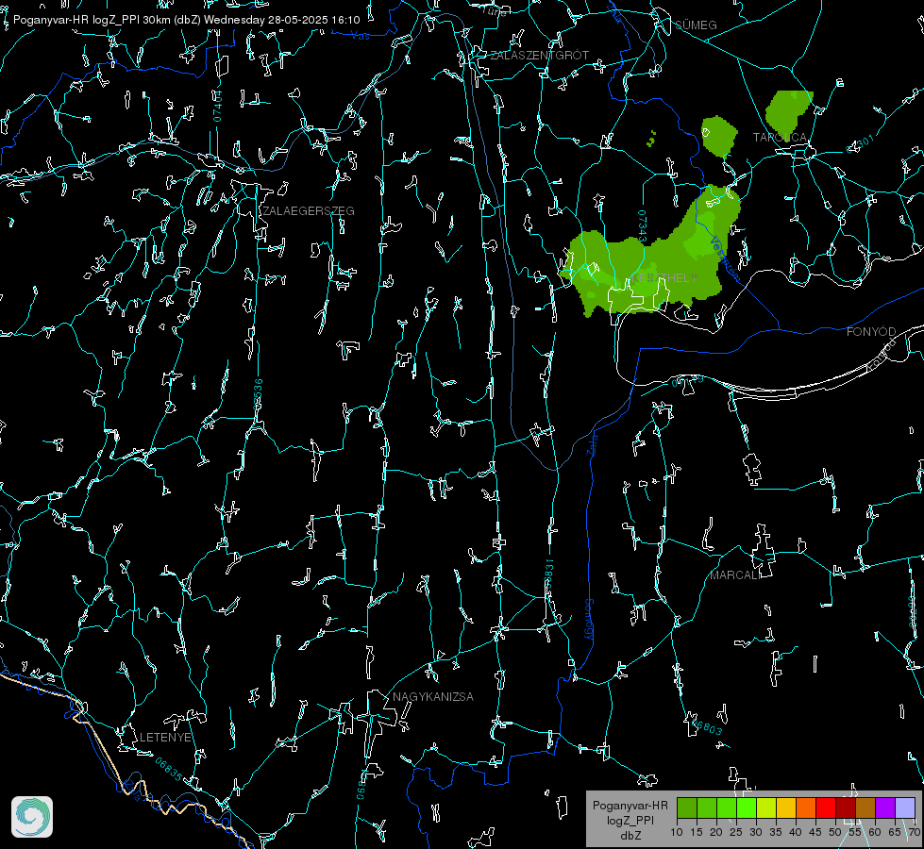
Task: Click the blue Zala river label
Action: click(x=592, y=443)
